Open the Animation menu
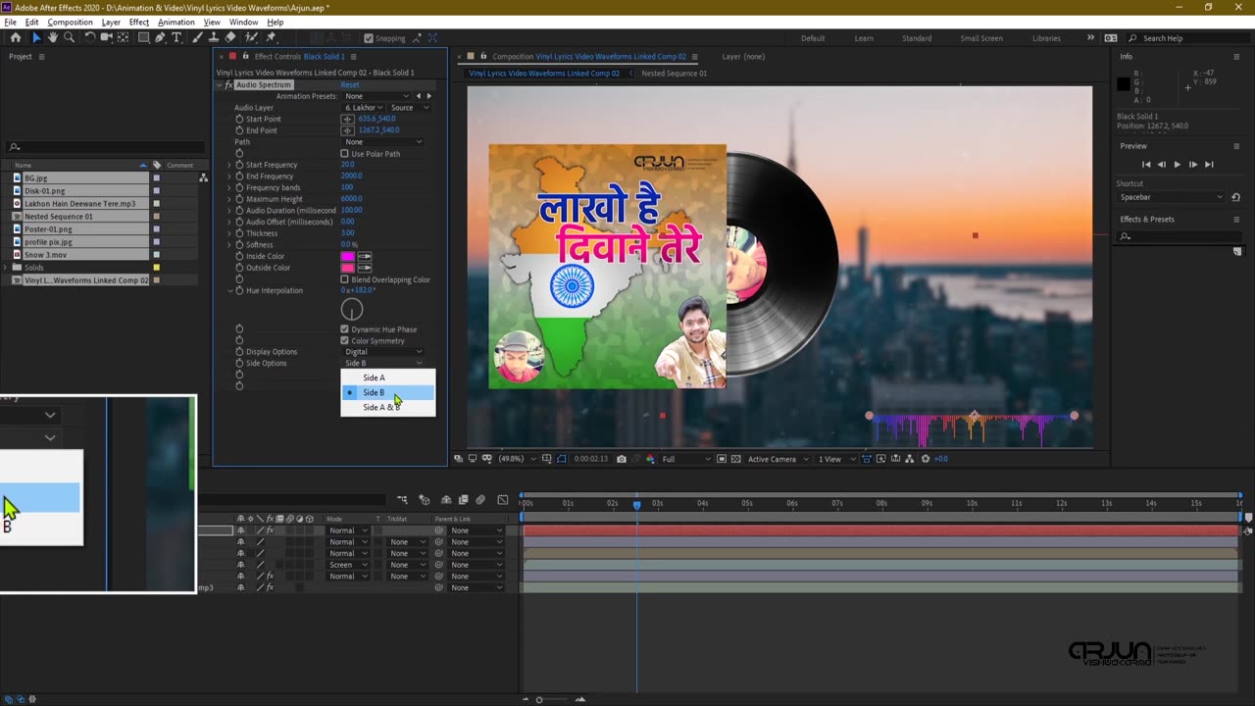 (x=176, y=22)
